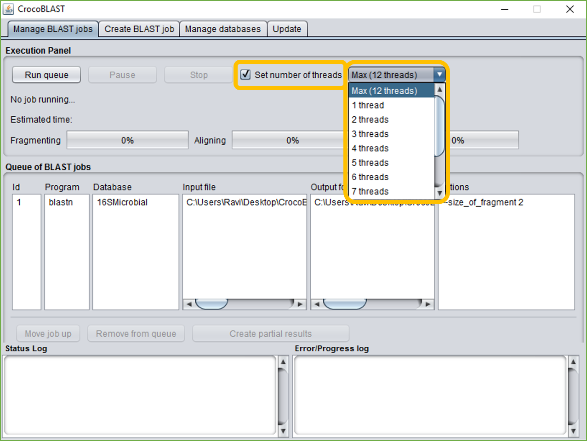Click the Stop button

point(199,75)
